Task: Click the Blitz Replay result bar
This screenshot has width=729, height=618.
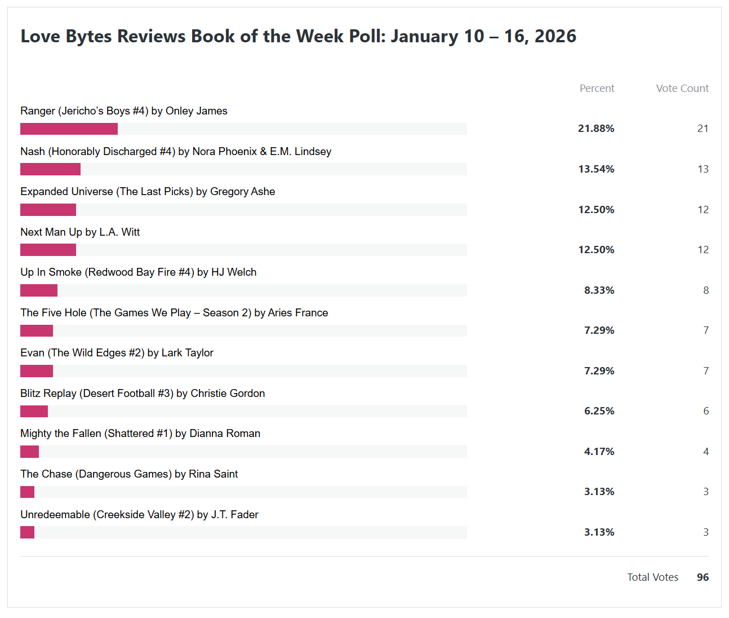Action: pyautogui.click(x=34, y=412)
